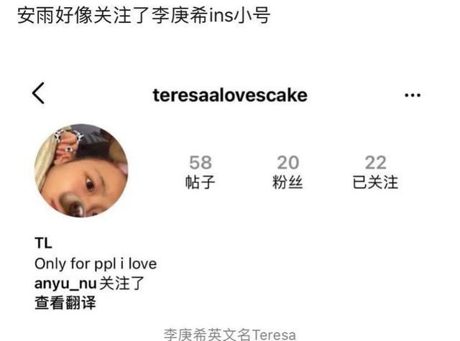The height and width of the screenshot is (341, 460).
Task: Open the 58 posts count
Action: pyautogui.click(x=201, y=162)
